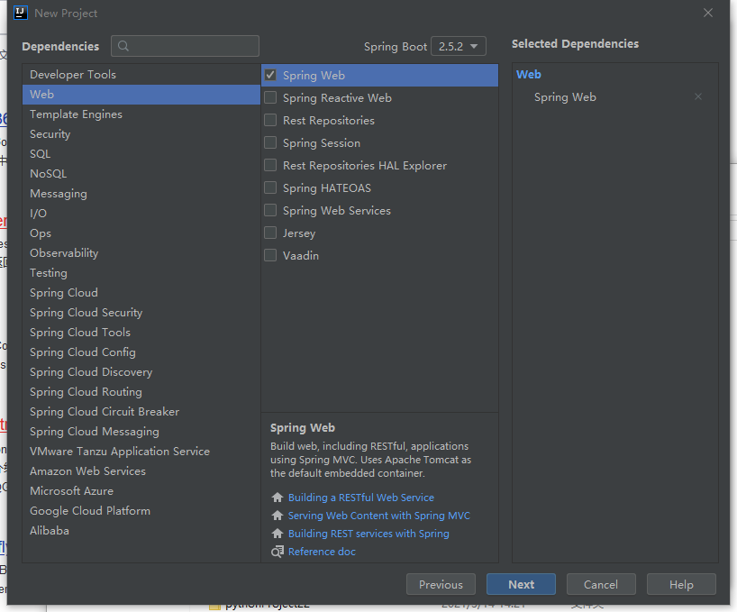737x612 pixels.
Task: Open the Help button
Action: click(x=681, y=584)
